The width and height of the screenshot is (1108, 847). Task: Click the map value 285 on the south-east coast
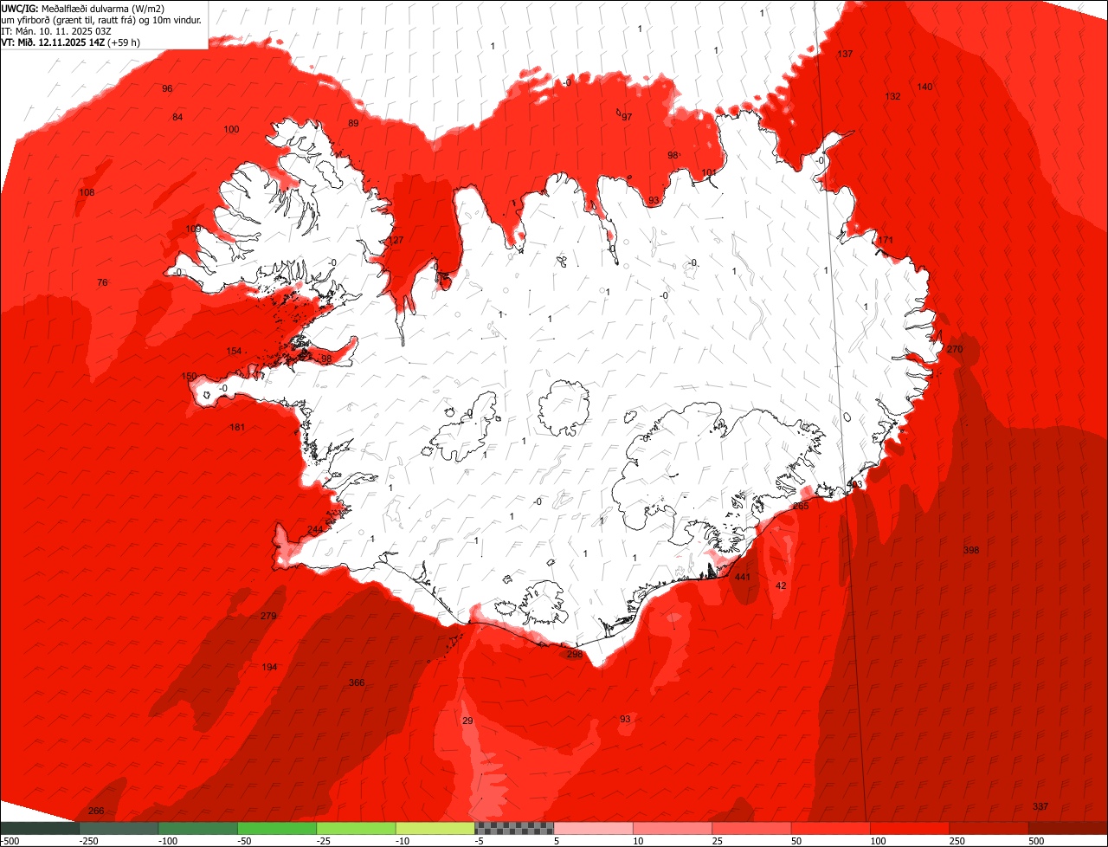click(802, 507)
